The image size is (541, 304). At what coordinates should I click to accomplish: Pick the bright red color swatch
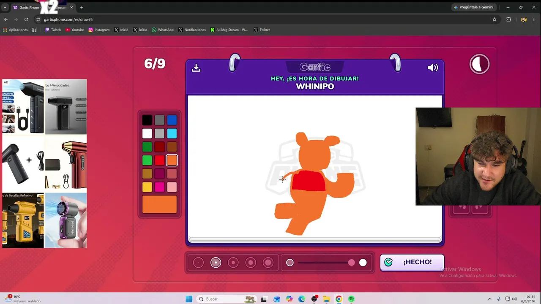point(159,160)
